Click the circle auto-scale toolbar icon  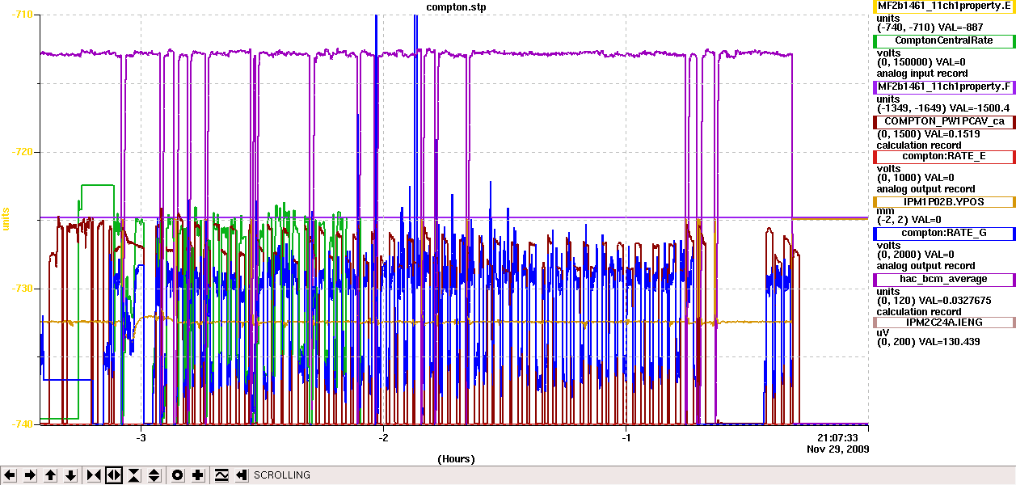[x=178, y=475]
